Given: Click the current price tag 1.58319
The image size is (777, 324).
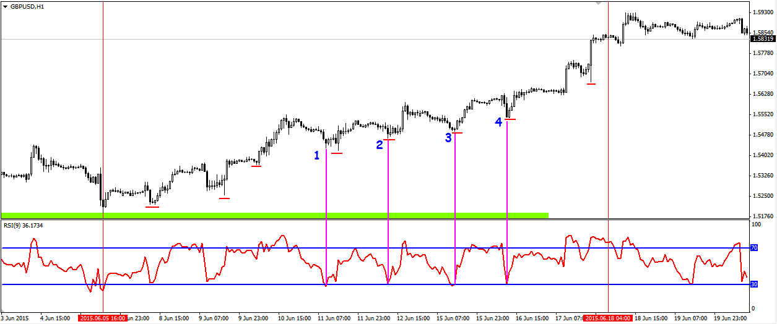Looking at the screenshot, I should (763, 39).
